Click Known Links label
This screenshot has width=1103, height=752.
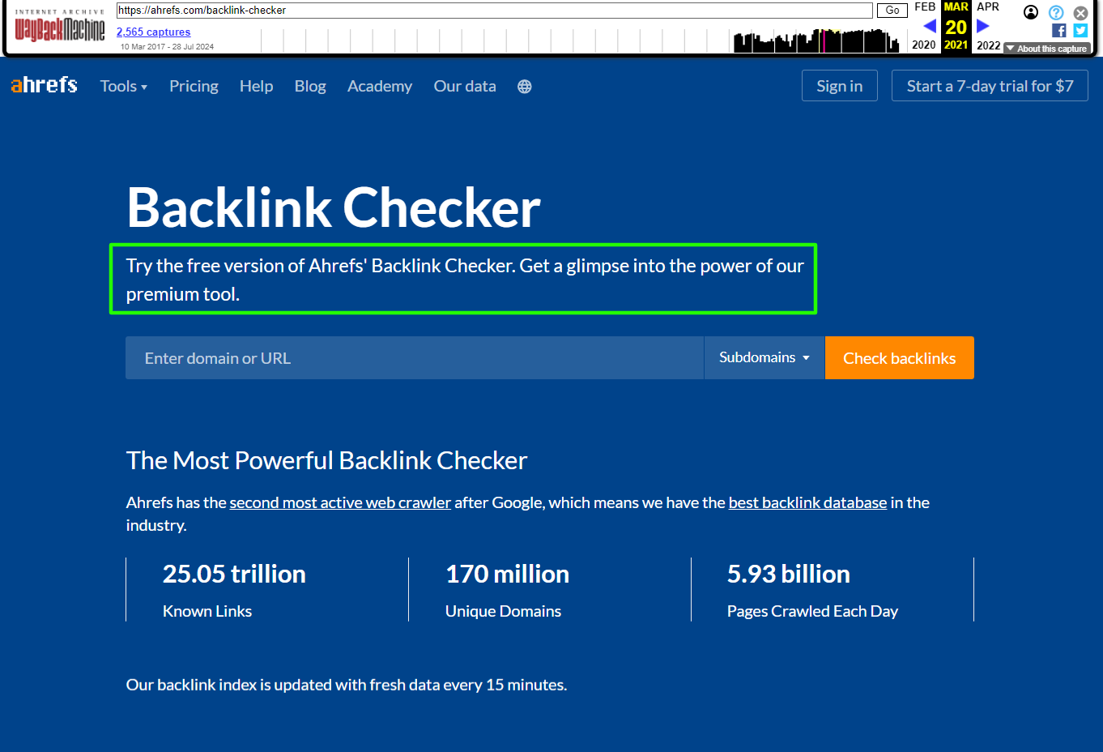click(x=207, y=611)
